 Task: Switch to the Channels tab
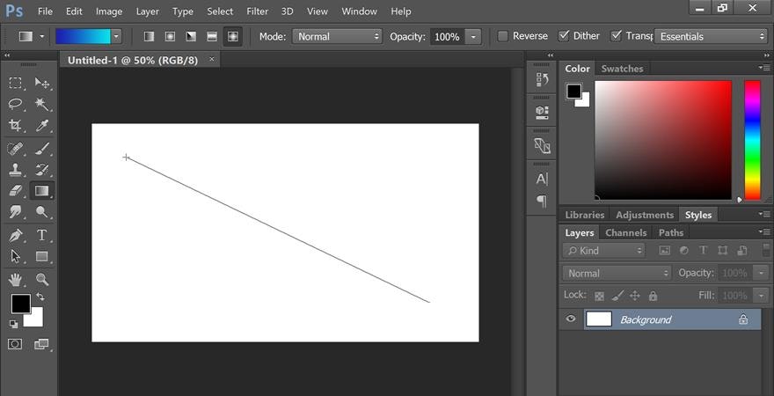(625, 232)
